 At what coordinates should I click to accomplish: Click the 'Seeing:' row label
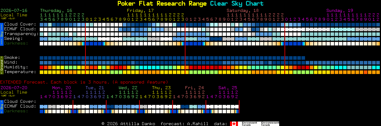point(13,39)
